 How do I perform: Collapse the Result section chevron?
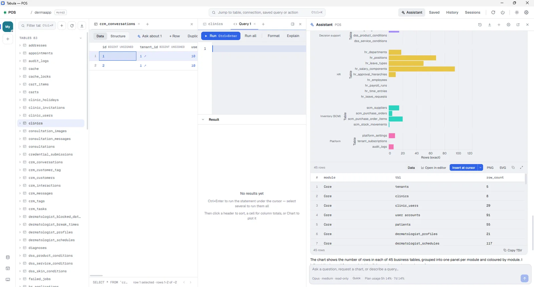point(203,119)
